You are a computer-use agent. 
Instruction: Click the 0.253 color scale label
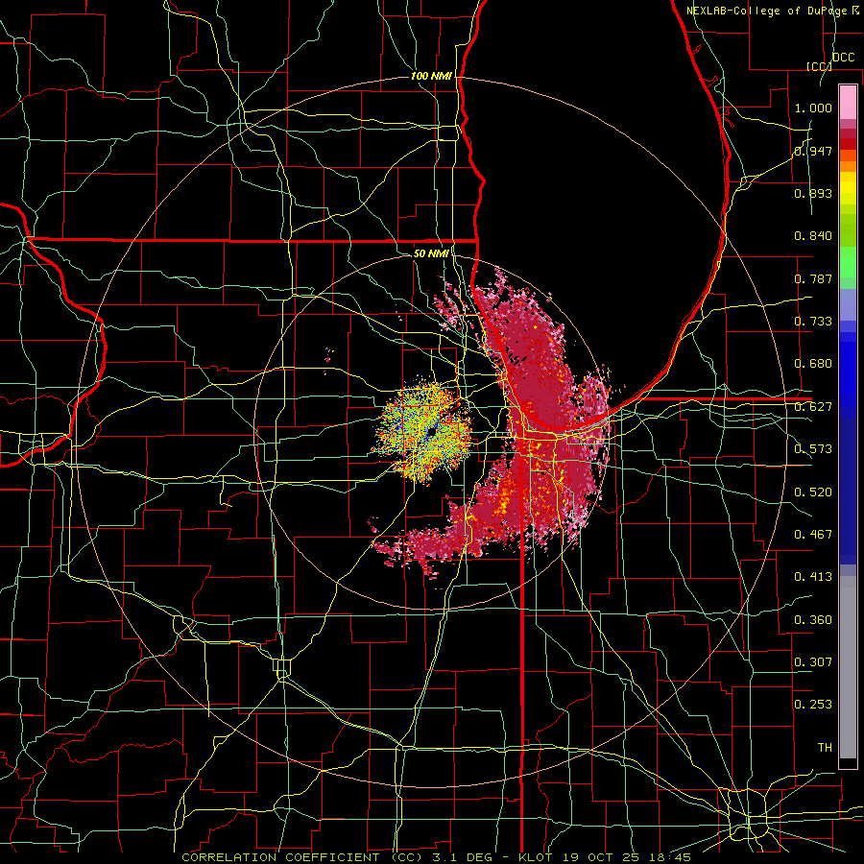coord(813,705)
